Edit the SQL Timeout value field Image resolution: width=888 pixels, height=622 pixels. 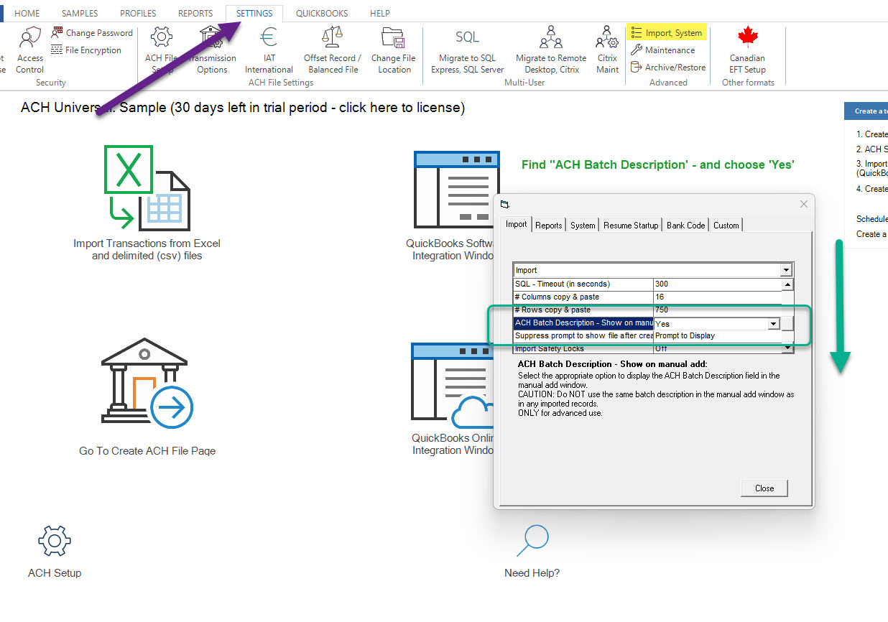(716, 284)
